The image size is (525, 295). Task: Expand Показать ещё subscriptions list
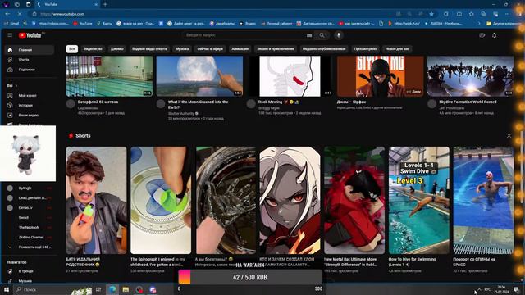pyautogui.click(x=30, y=247)
